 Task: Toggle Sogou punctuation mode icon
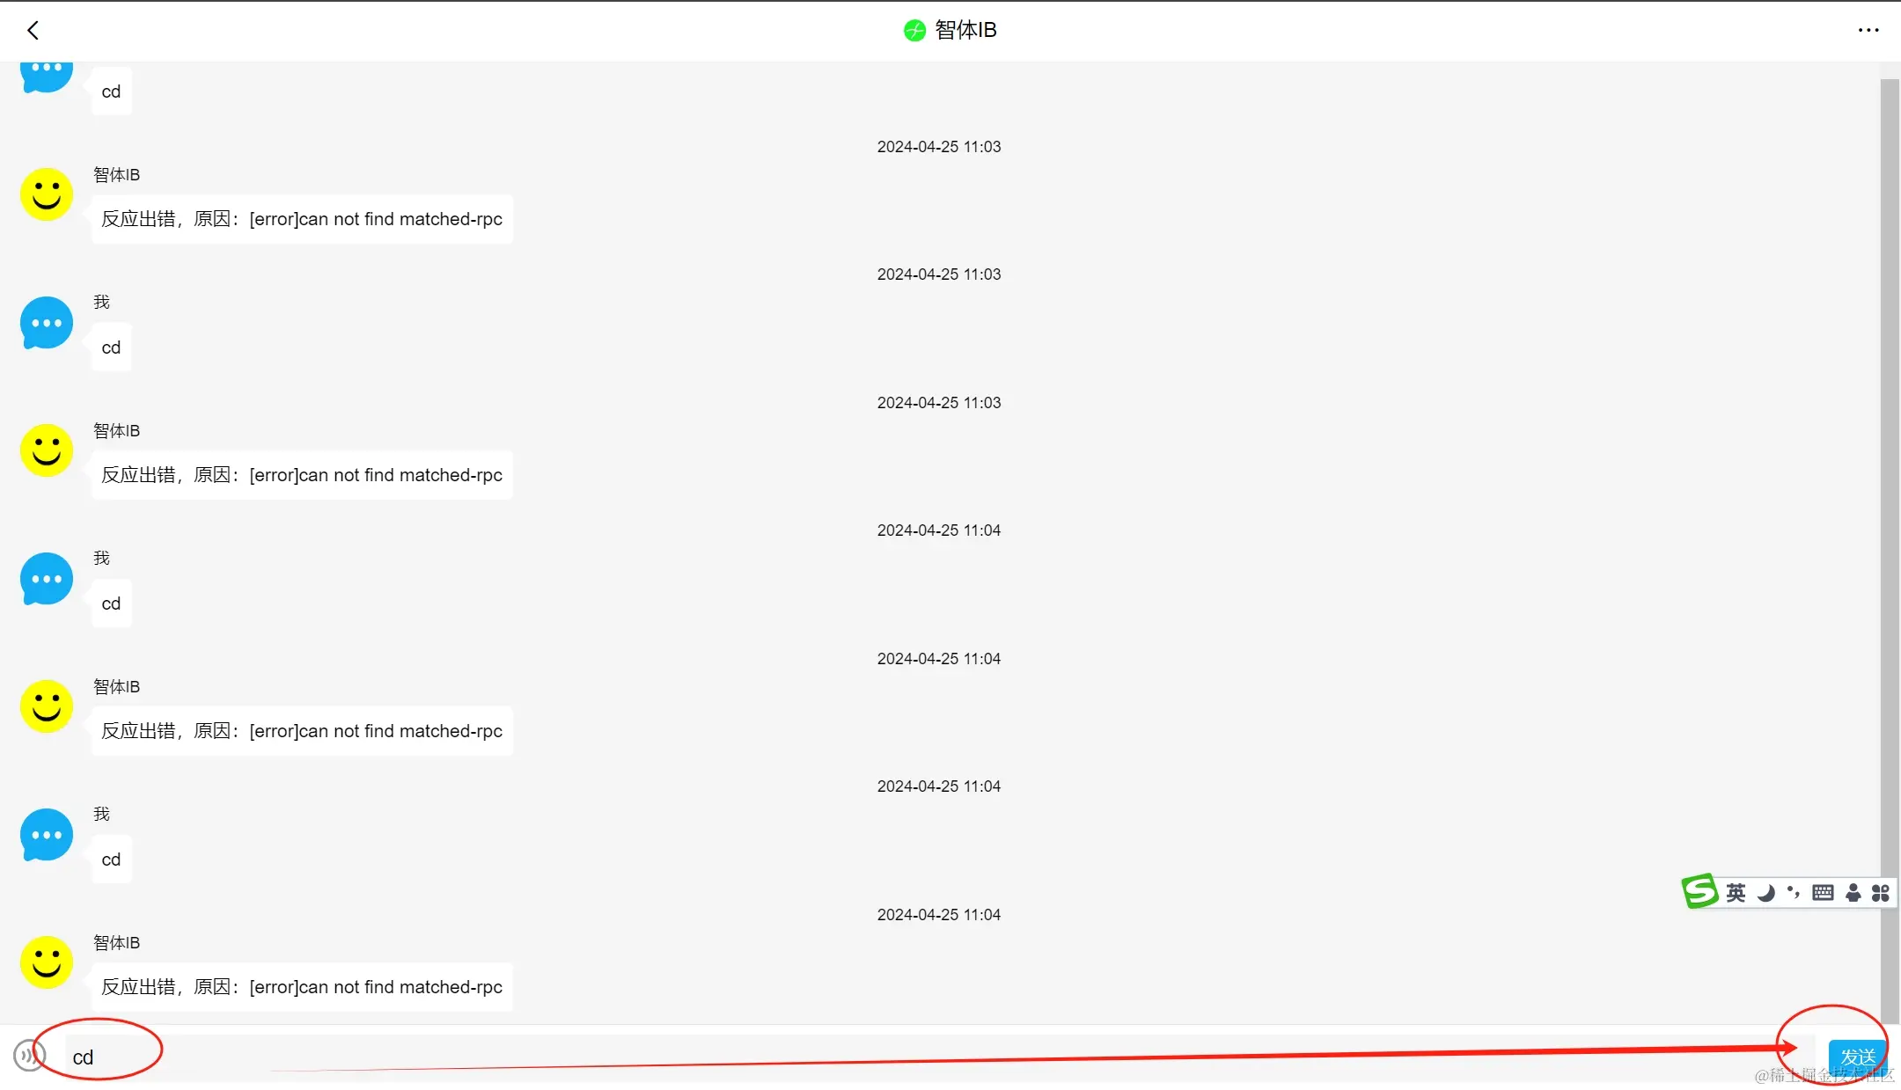[1794, 893]
